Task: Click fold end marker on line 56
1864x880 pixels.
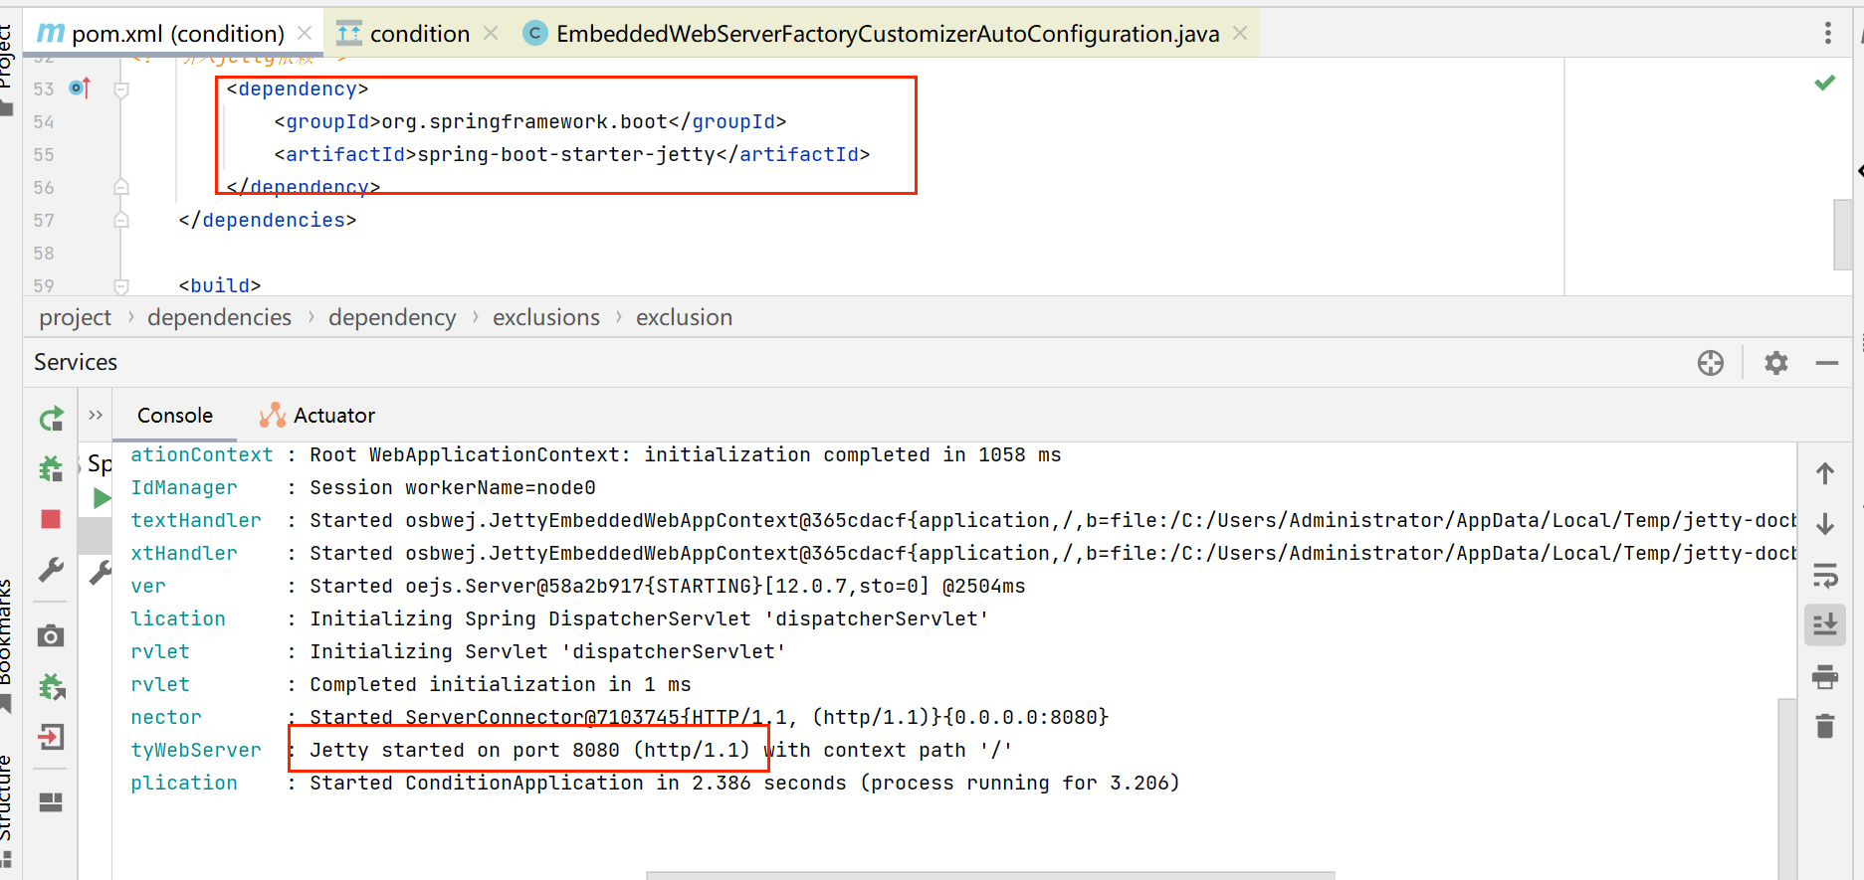Action: pyautogui.click(x=121, y=187)
